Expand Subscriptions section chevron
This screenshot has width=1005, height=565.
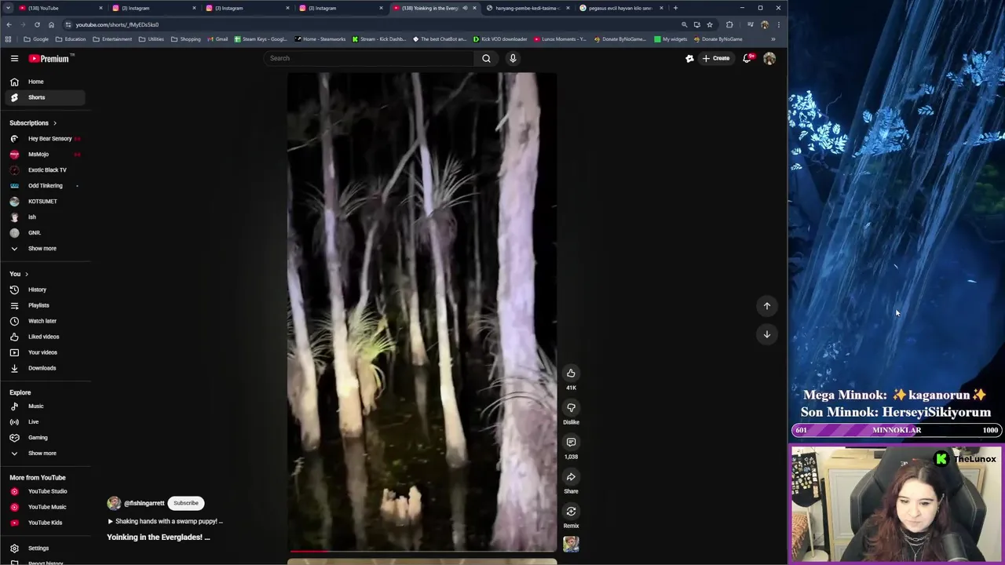[x=55, y=123]
